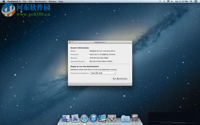
Task: Click the 8.00 GB 1333 MHz DDR3 text
Action: (99, 58)
